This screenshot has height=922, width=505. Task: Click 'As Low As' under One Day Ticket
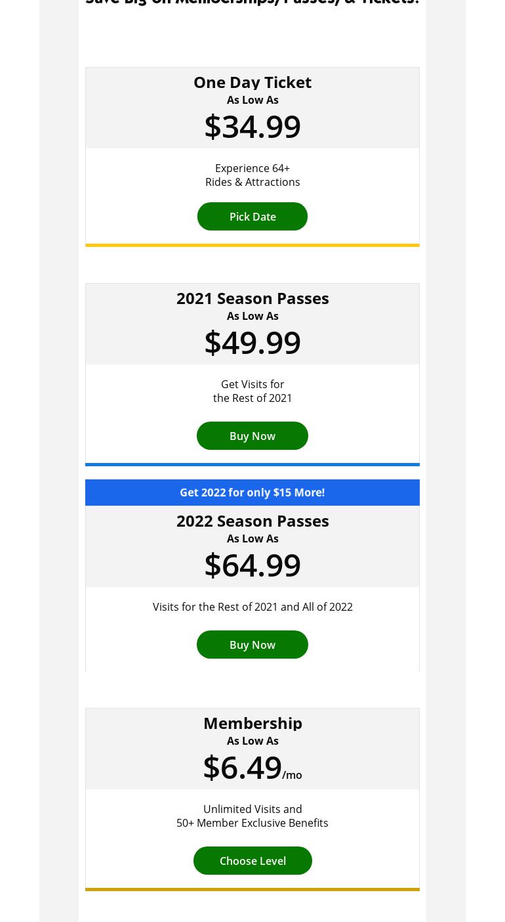[x=253, y=100]
